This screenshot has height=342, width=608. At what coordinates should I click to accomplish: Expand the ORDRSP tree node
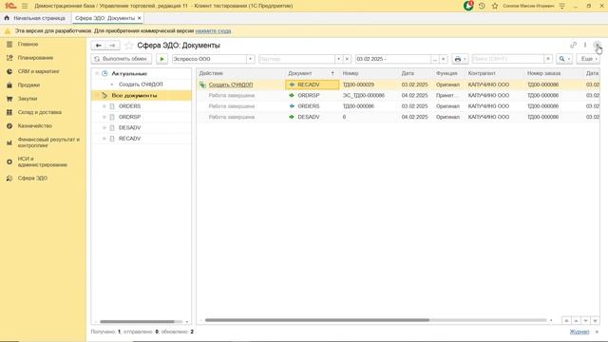[104, 117]
